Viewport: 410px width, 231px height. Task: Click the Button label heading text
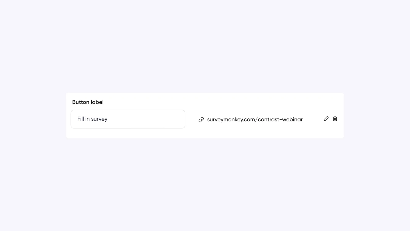pos(88,102)
